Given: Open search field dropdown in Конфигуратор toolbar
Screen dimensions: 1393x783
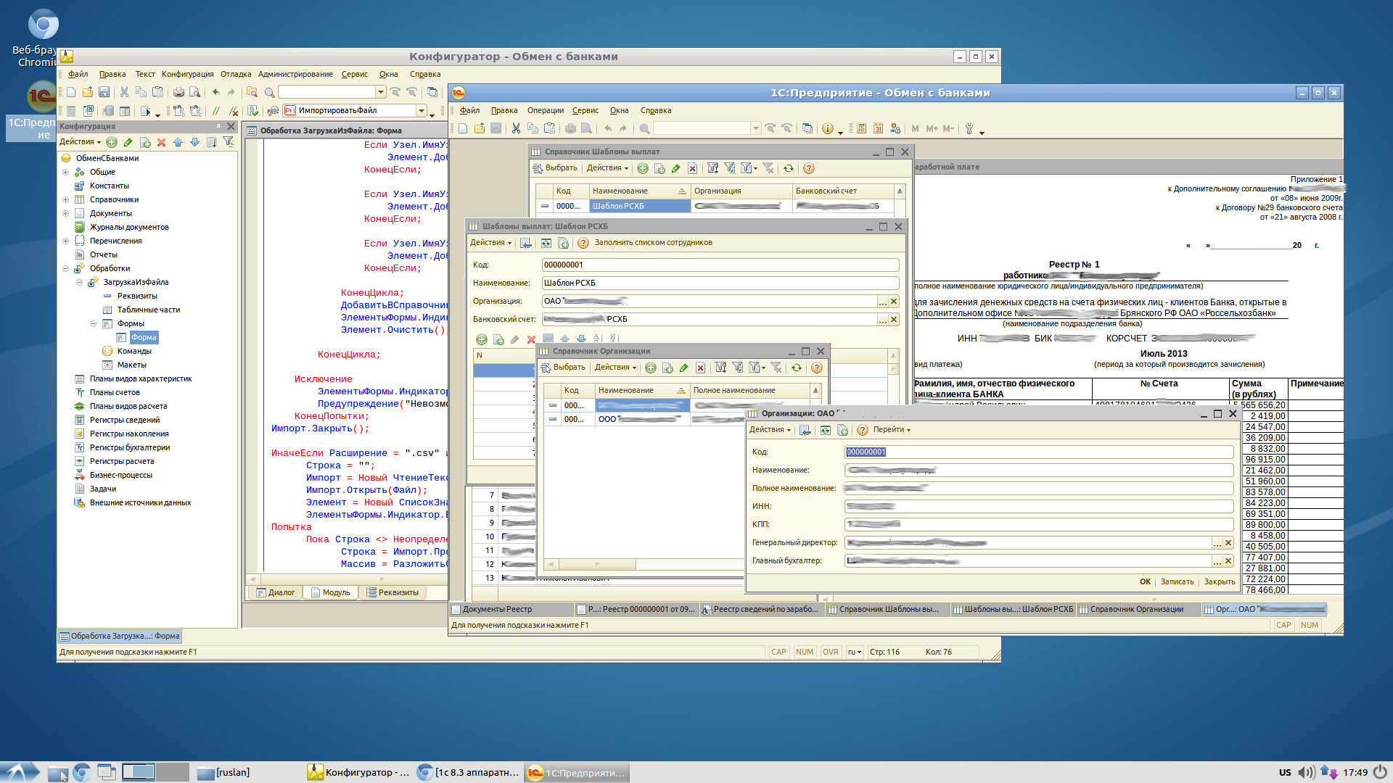Looking at the screenshot, I should (x=380, y=92).
